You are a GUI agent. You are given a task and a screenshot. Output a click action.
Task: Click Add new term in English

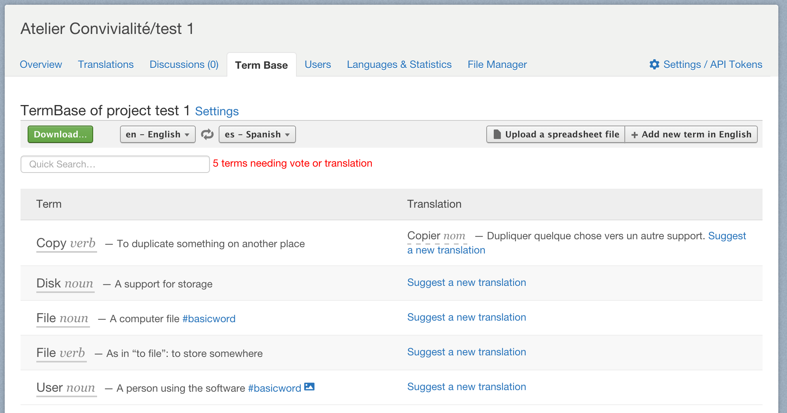691,135
